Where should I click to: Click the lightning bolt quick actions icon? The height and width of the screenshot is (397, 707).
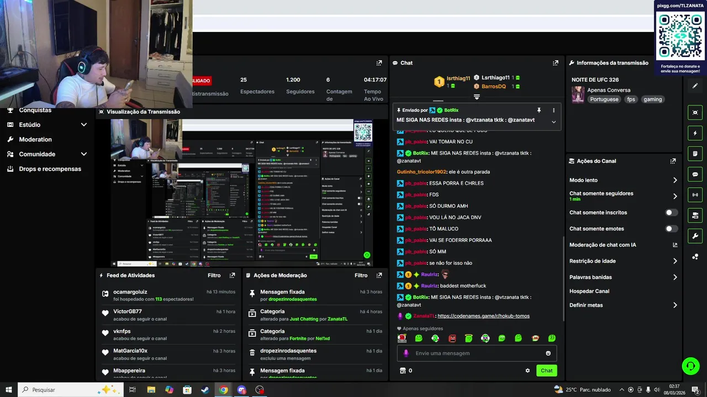[x=695, y=133]
